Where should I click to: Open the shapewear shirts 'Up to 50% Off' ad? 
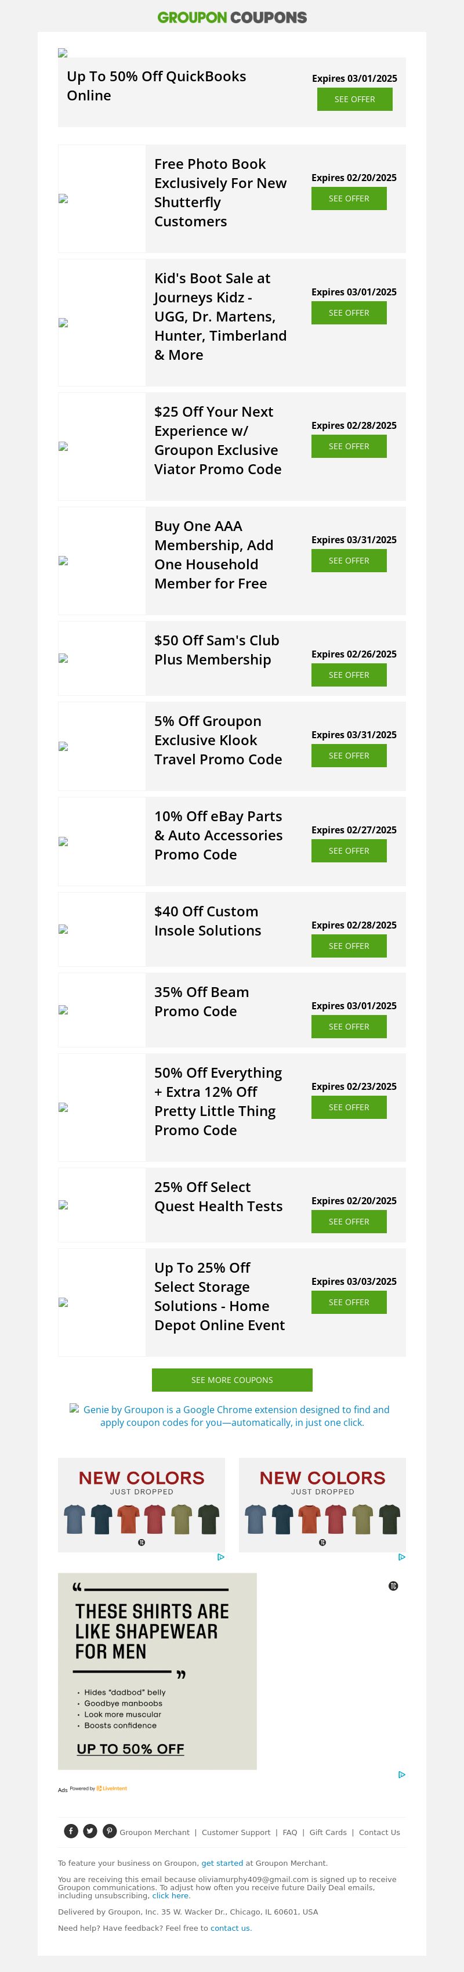pos(157,1671)
